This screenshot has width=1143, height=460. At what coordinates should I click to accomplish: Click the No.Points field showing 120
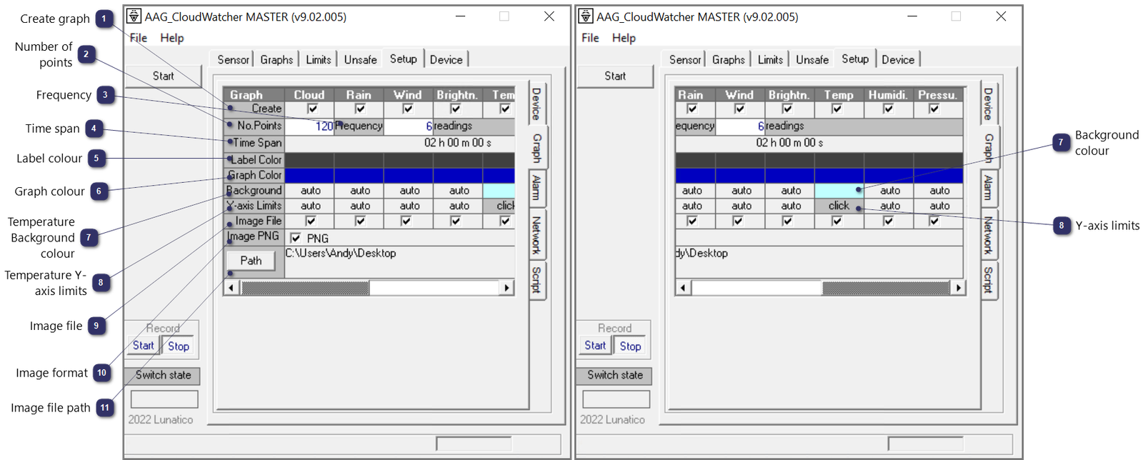point(309,126)
